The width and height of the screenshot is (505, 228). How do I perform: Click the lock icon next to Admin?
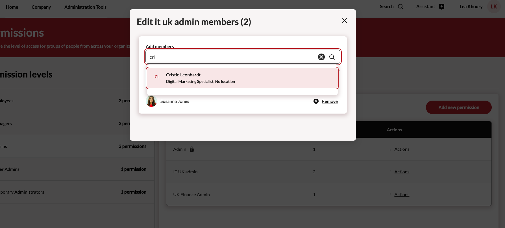pos(192,149)
